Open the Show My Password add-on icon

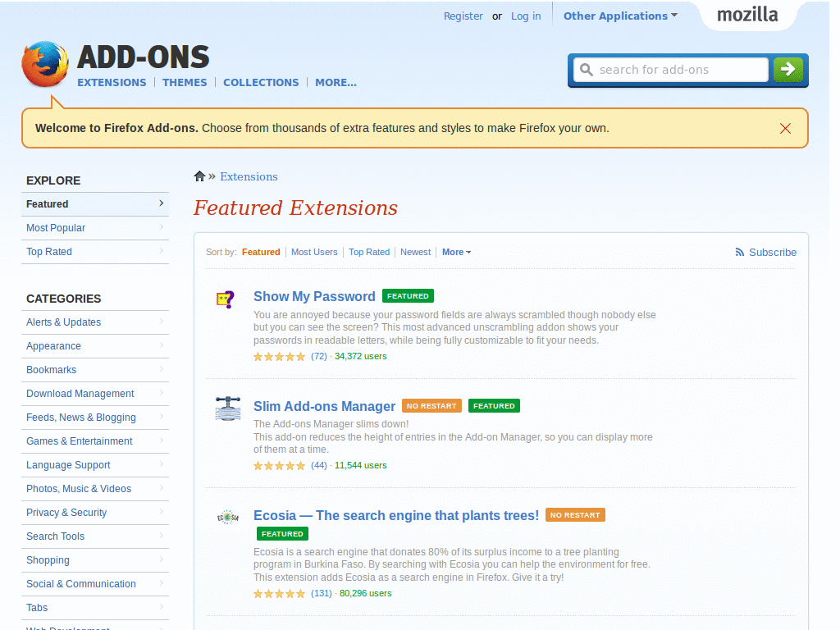click(x=227, y=299)
